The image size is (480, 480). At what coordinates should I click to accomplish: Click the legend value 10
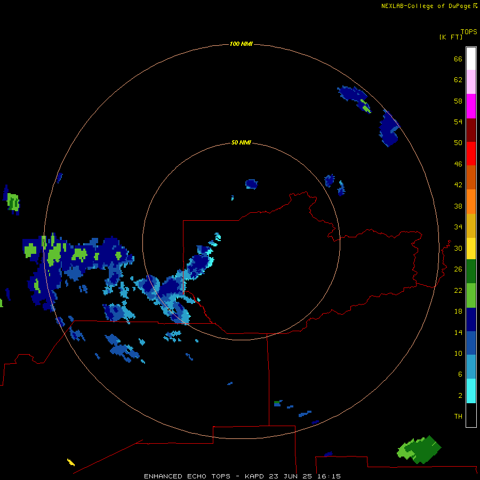[458, 353]
